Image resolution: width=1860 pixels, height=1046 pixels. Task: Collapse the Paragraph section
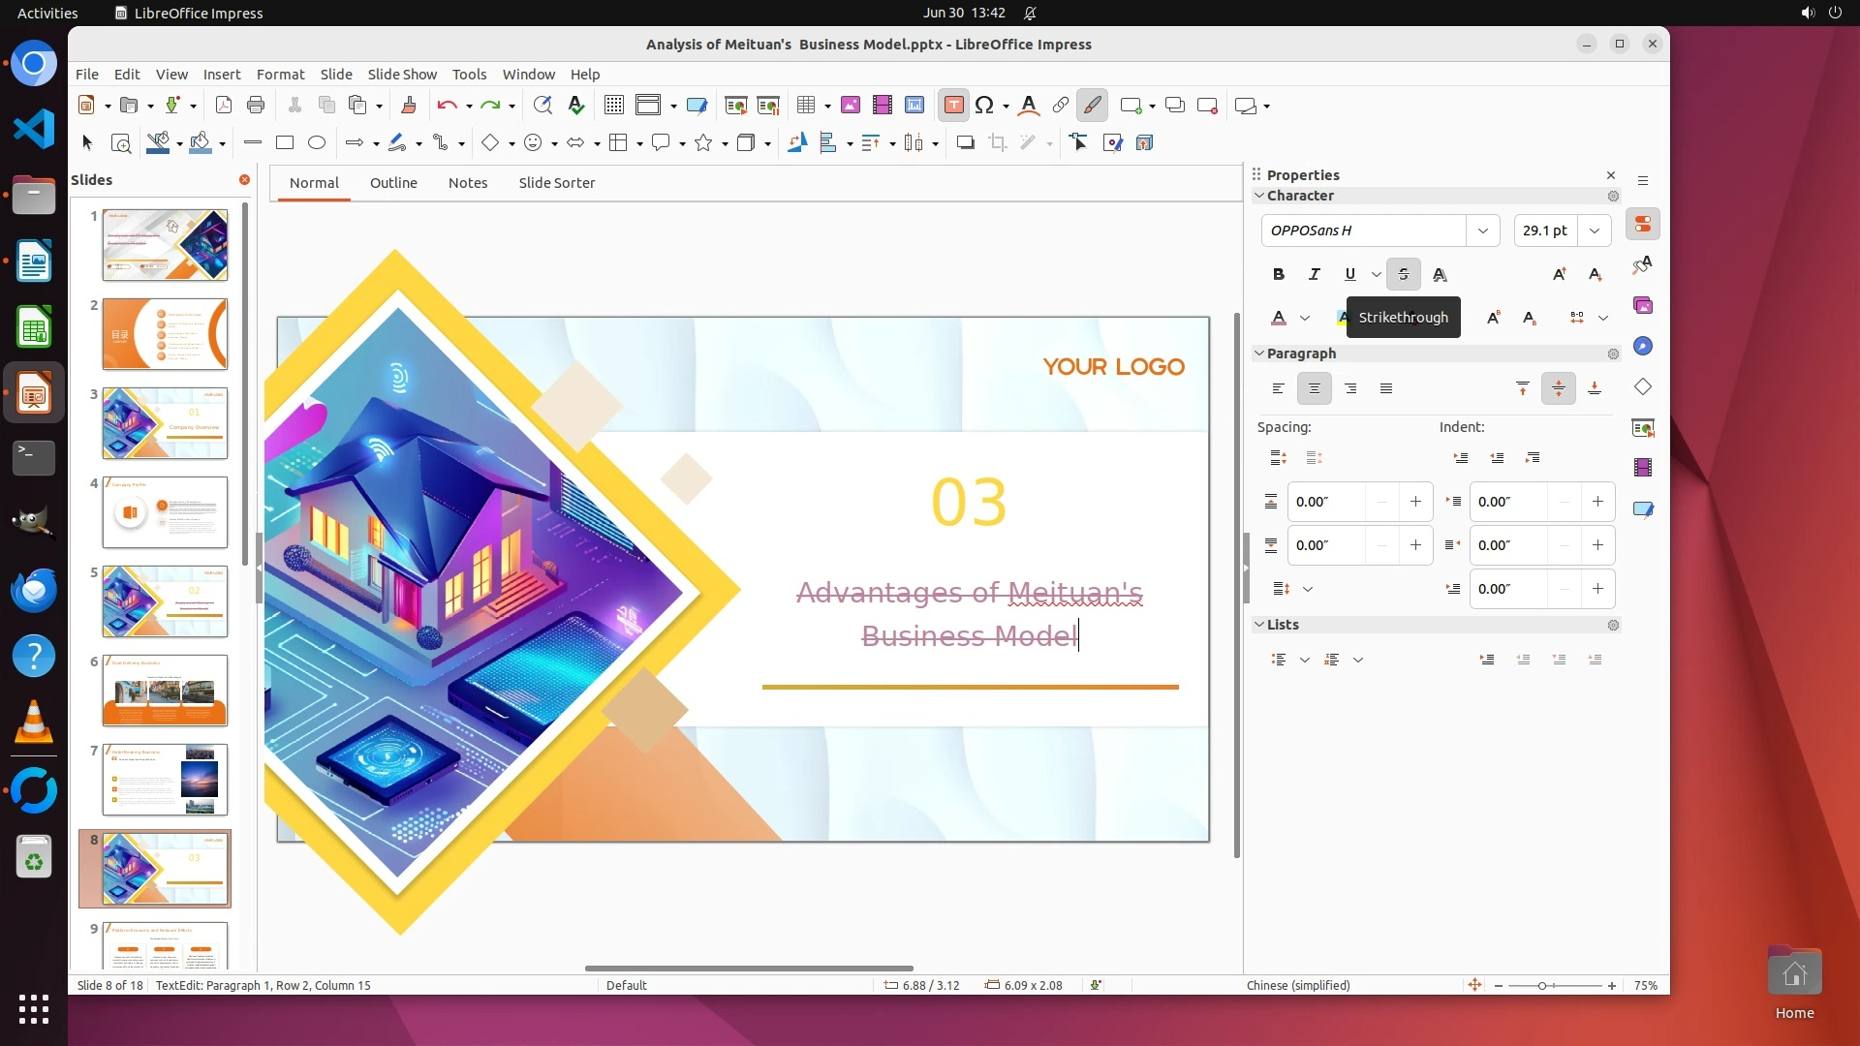(1259, 354)
